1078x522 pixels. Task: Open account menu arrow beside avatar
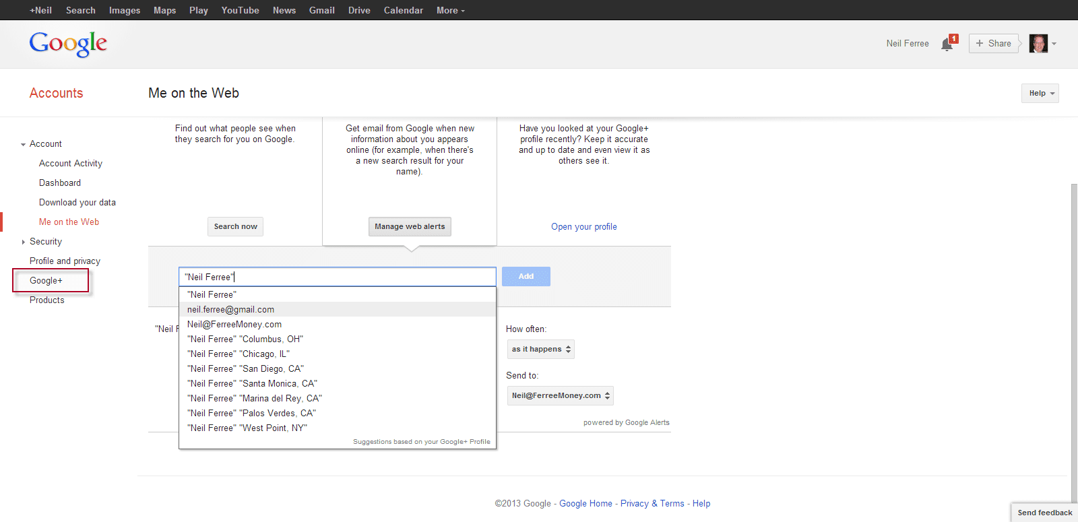point(1054,44)
